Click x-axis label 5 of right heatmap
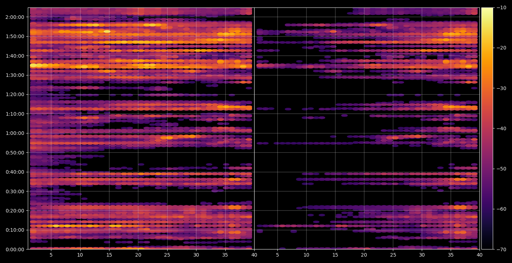 277,255
